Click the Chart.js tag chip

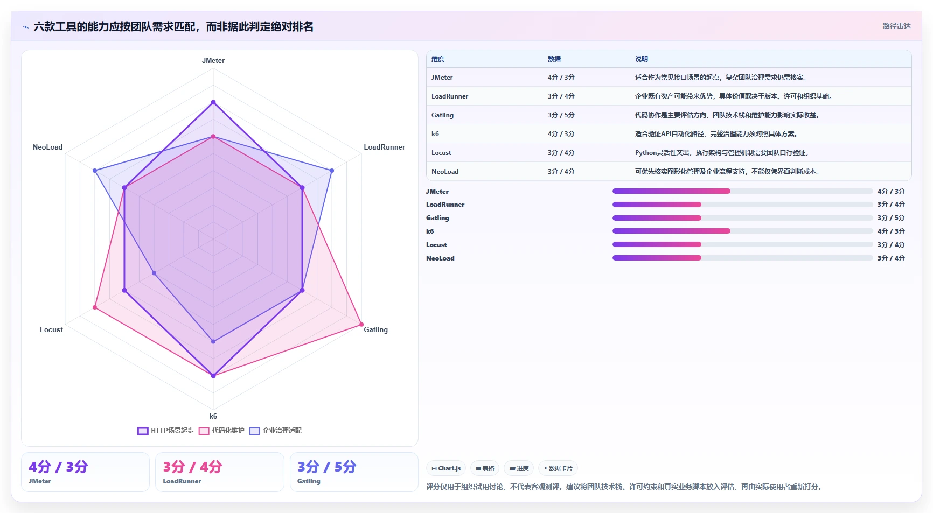click(x=446, y=468)
